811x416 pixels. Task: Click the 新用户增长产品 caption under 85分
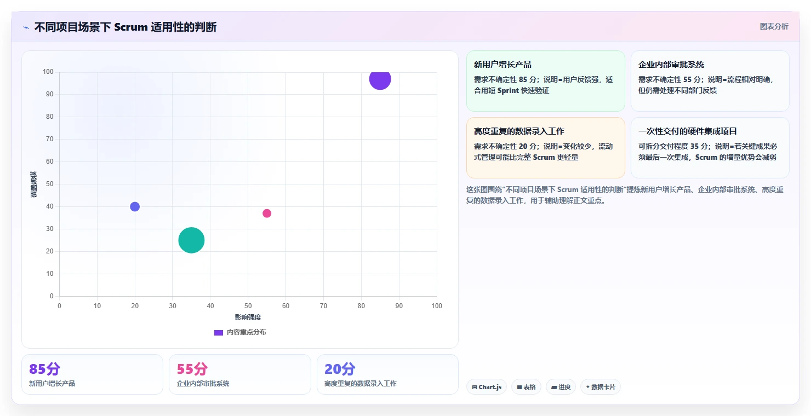(52, 384)
